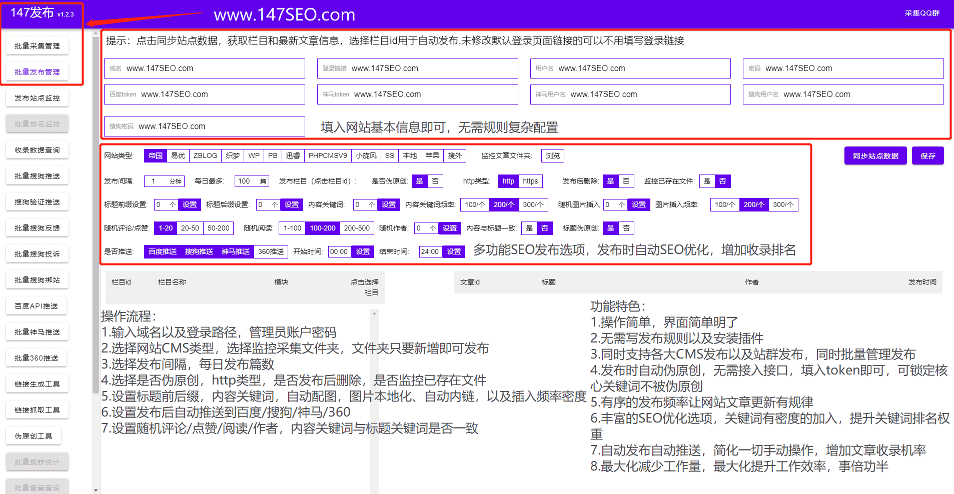
Task: Select 批量神马推送 in the sidebar
Action: (x=37, y=331)
